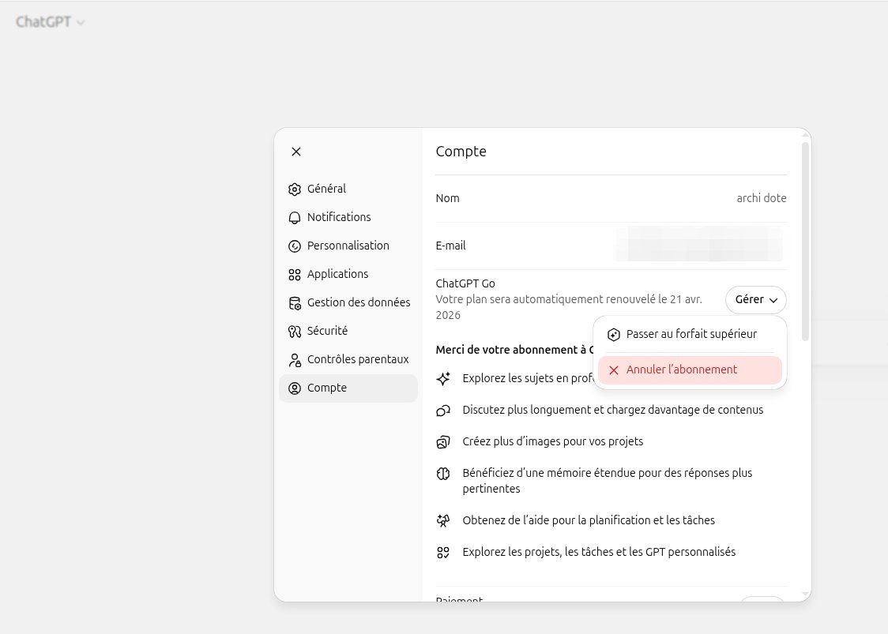Click the images icon beside Créez plus d'images

(x=443, y=441)
